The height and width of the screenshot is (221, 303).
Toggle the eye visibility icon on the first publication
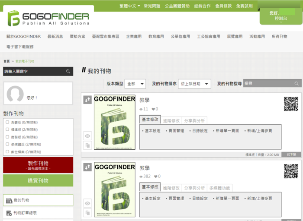coord(87,136)
